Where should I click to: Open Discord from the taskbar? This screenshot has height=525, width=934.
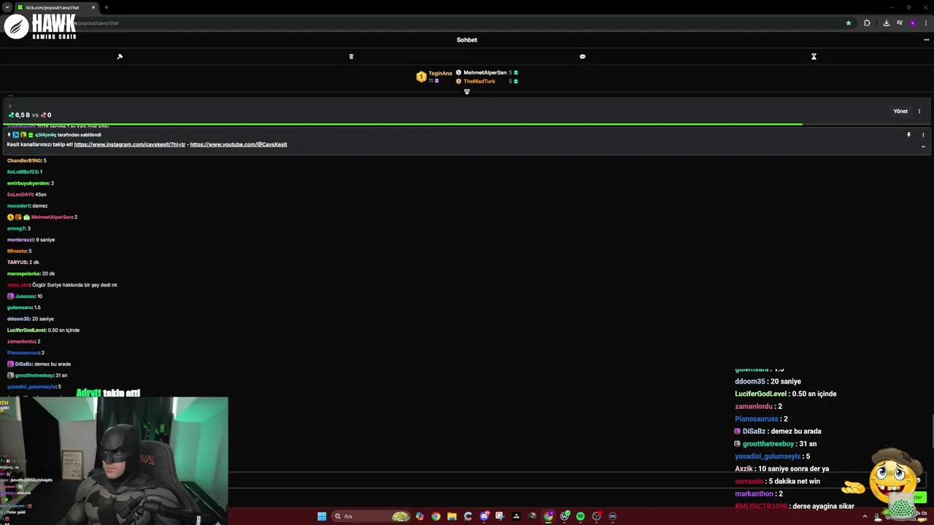(x=484, y=516)
